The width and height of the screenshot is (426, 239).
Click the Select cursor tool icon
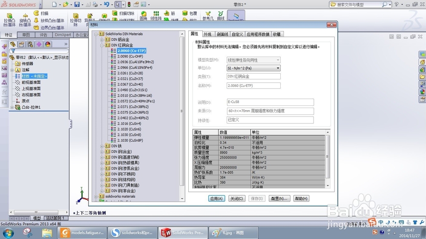[x=118, y=4]
